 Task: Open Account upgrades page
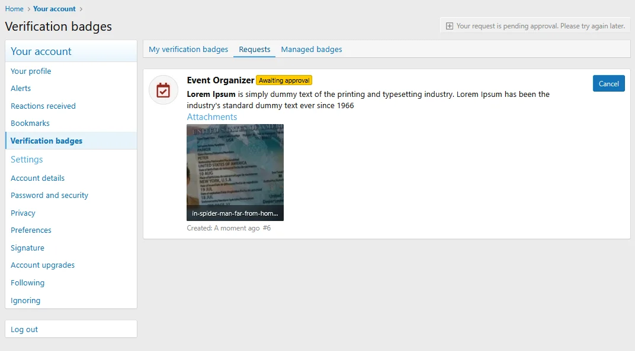pyautogui.click(x=71, y=265)
